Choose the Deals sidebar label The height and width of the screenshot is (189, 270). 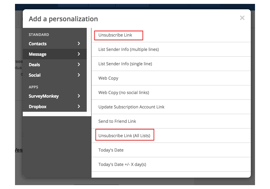click(x=34, y=65)
